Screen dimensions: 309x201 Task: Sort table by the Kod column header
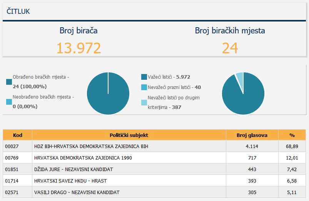click(17, 135)
